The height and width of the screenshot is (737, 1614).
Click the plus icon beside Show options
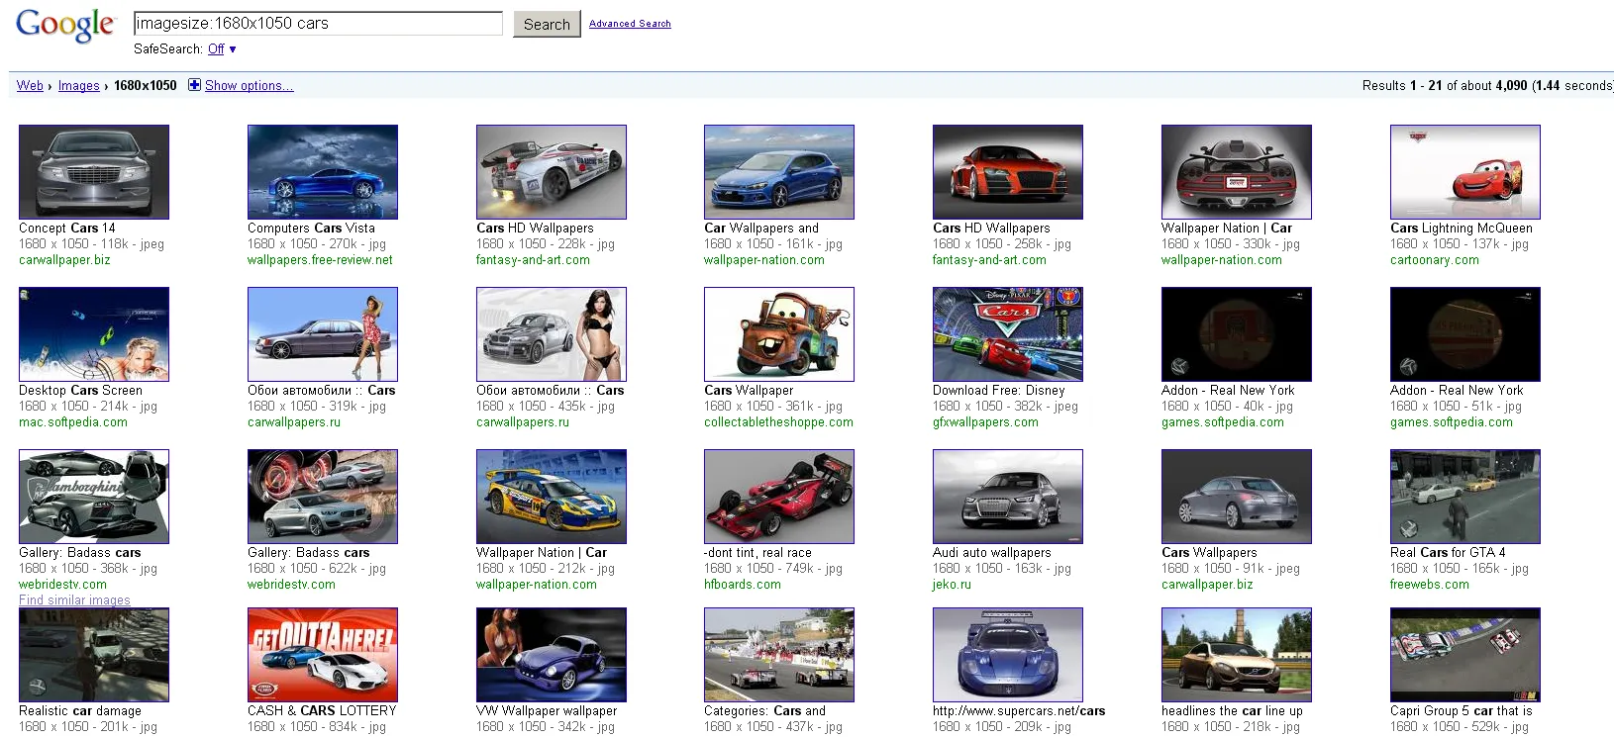194,85
